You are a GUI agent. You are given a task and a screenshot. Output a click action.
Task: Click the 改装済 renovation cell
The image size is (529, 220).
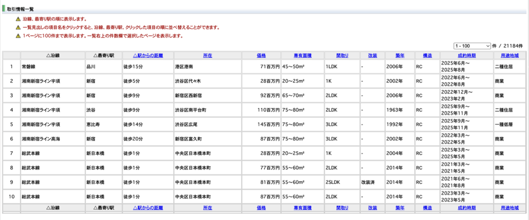click(x=372, y=182)
